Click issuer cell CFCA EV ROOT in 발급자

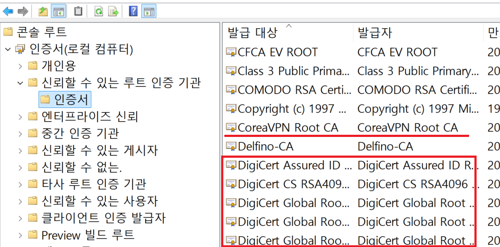coord(397,52)
